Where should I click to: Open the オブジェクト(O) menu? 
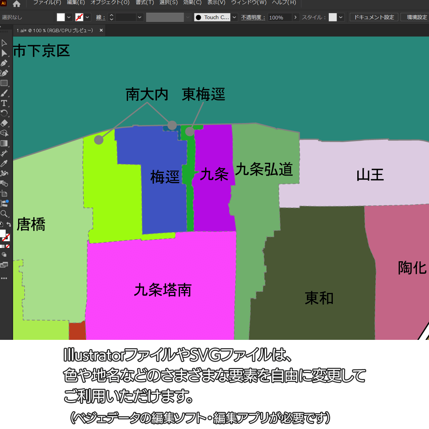point(110,3)
